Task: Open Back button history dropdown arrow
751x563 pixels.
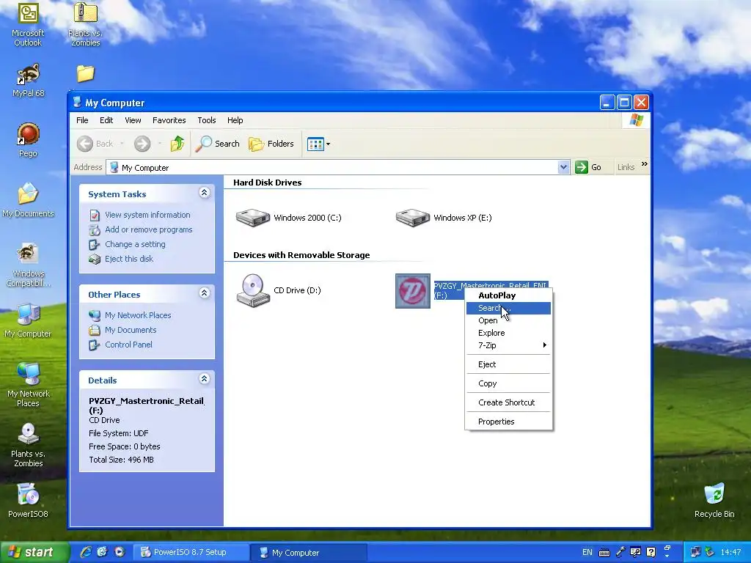Action: coord(122,143)
